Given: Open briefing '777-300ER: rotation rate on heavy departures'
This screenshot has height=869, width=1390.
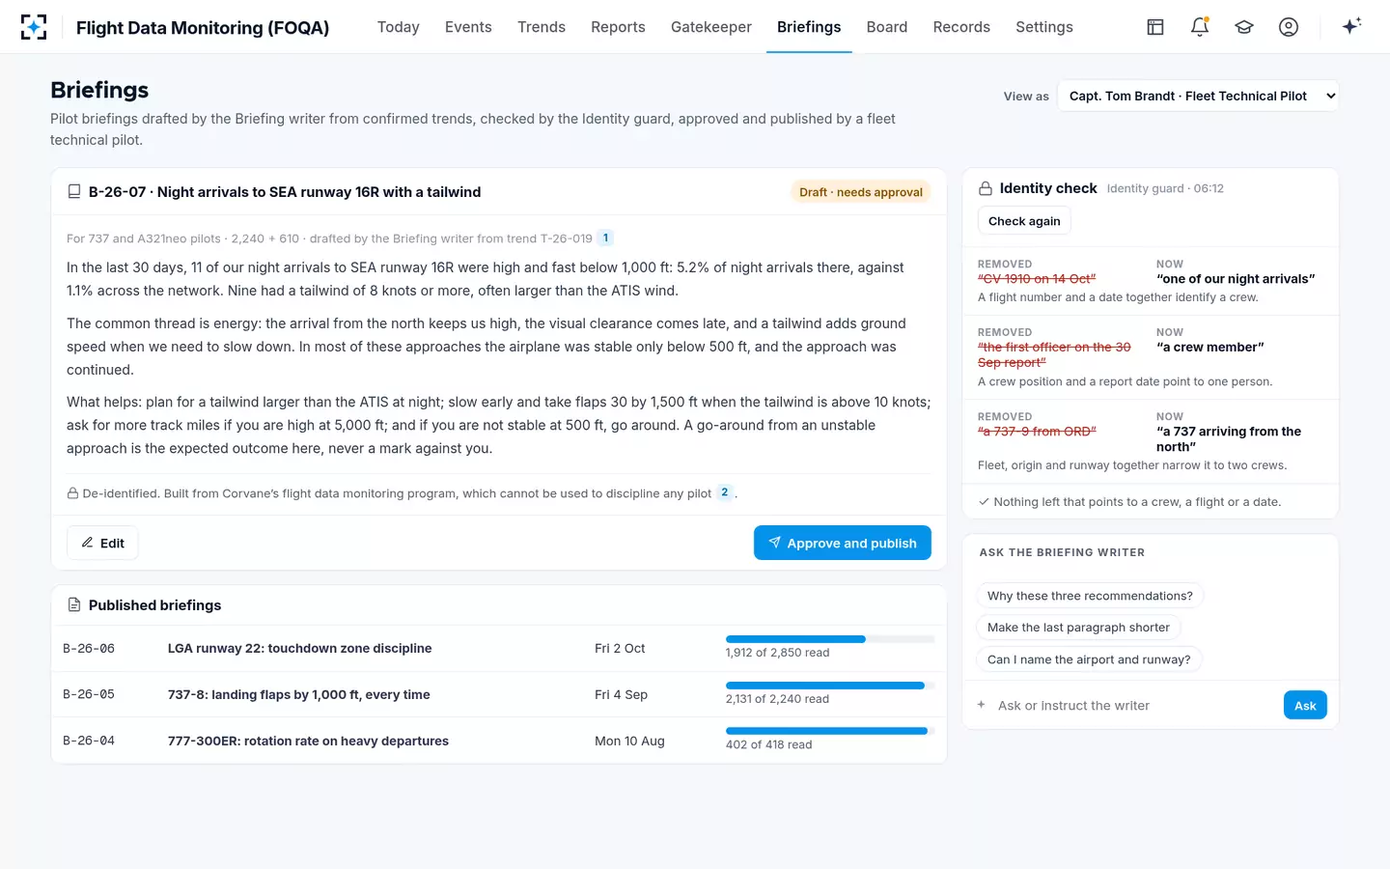Looking at the screenshot, I should click(x=308, y=742).
